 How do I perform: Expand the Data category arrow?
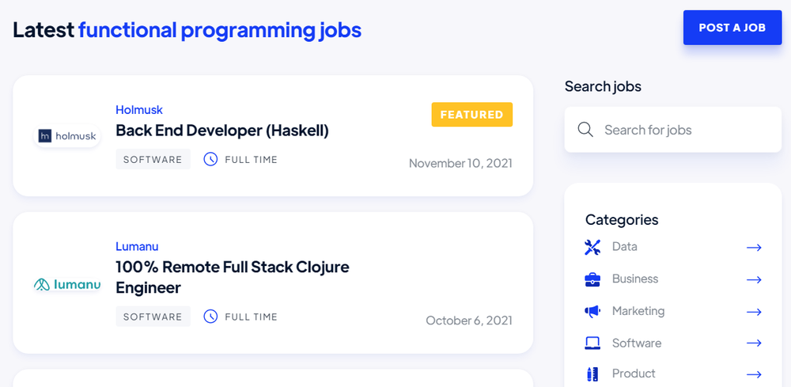(x=754, y=248)
